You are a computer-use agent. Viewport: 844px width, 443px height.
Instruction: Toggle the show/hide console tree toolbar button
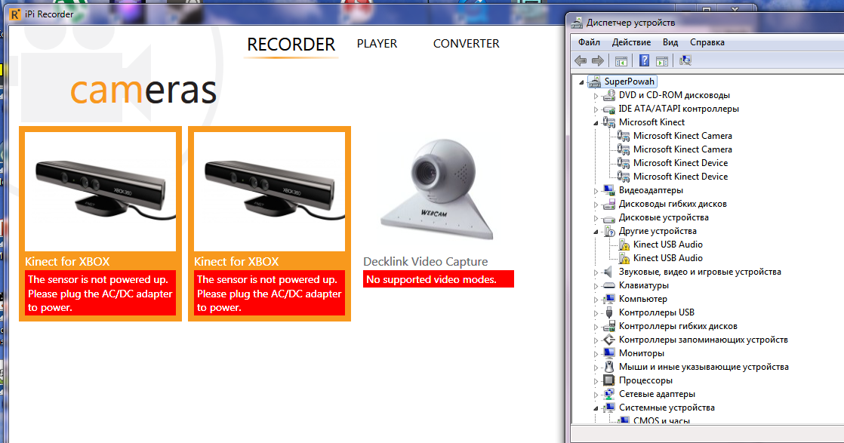pos(621,61)
